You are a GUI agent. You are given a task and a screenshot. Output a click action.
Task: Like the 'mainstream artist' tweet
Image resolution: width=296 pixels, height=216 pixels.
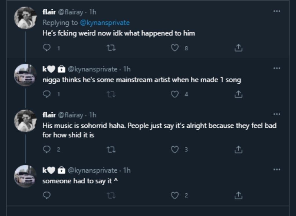coord(175,94)
